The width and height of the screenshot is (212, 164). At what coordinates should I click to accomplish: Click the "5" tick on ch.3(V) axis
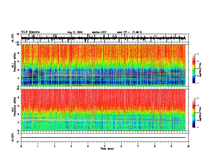[x=19, y=133]
